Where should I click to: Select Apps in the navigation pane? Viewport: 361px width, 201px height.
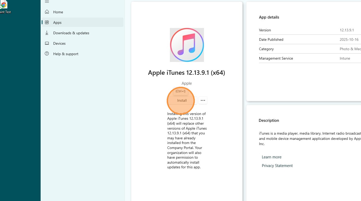pyautogui.click(x=83, y=22)
